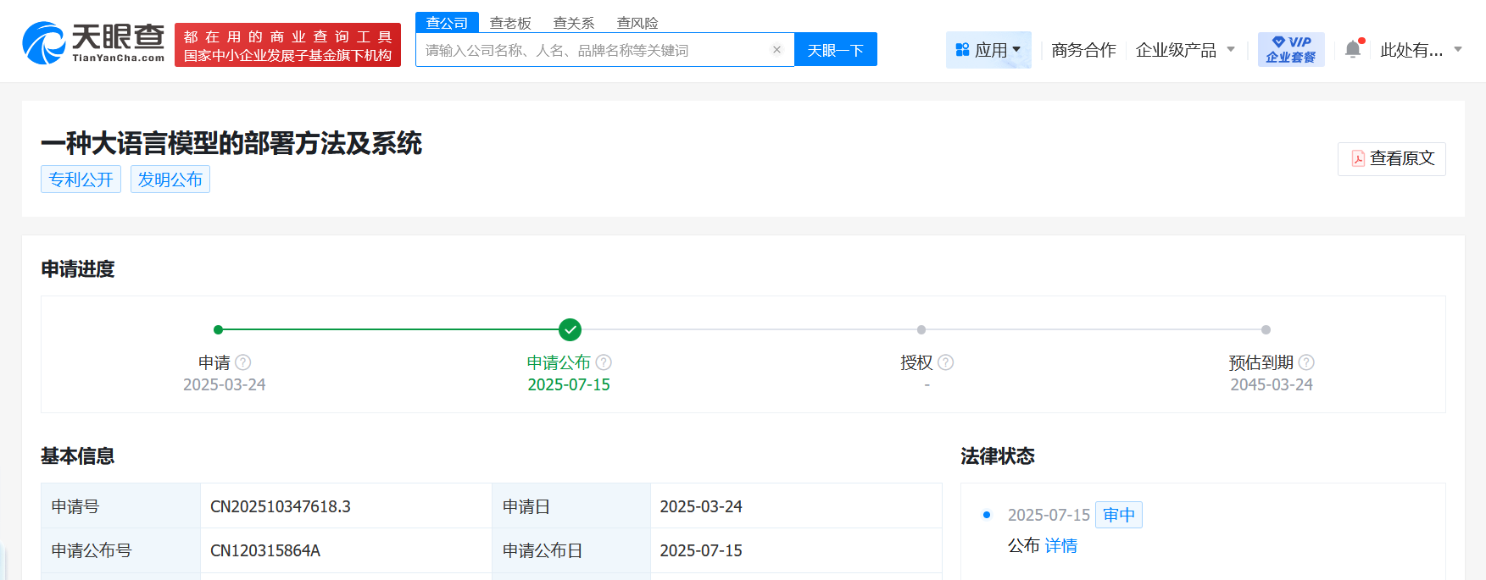This screenshot has width=1486, height=580.
Task: Click the 查看原文 button
Action: pos(1392,158)
